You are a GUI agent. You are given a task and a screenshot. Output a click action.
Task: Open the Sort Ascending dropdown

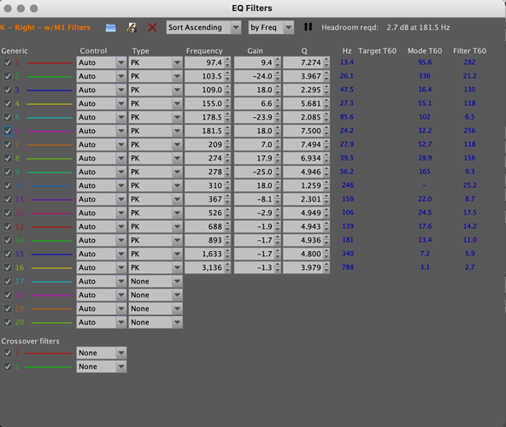(203, 27)
